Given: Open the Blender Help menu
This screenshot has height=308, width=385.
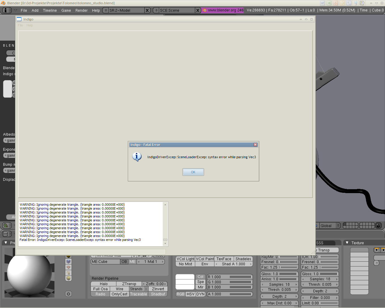Looking at the screenshot, I should point(96,10).
